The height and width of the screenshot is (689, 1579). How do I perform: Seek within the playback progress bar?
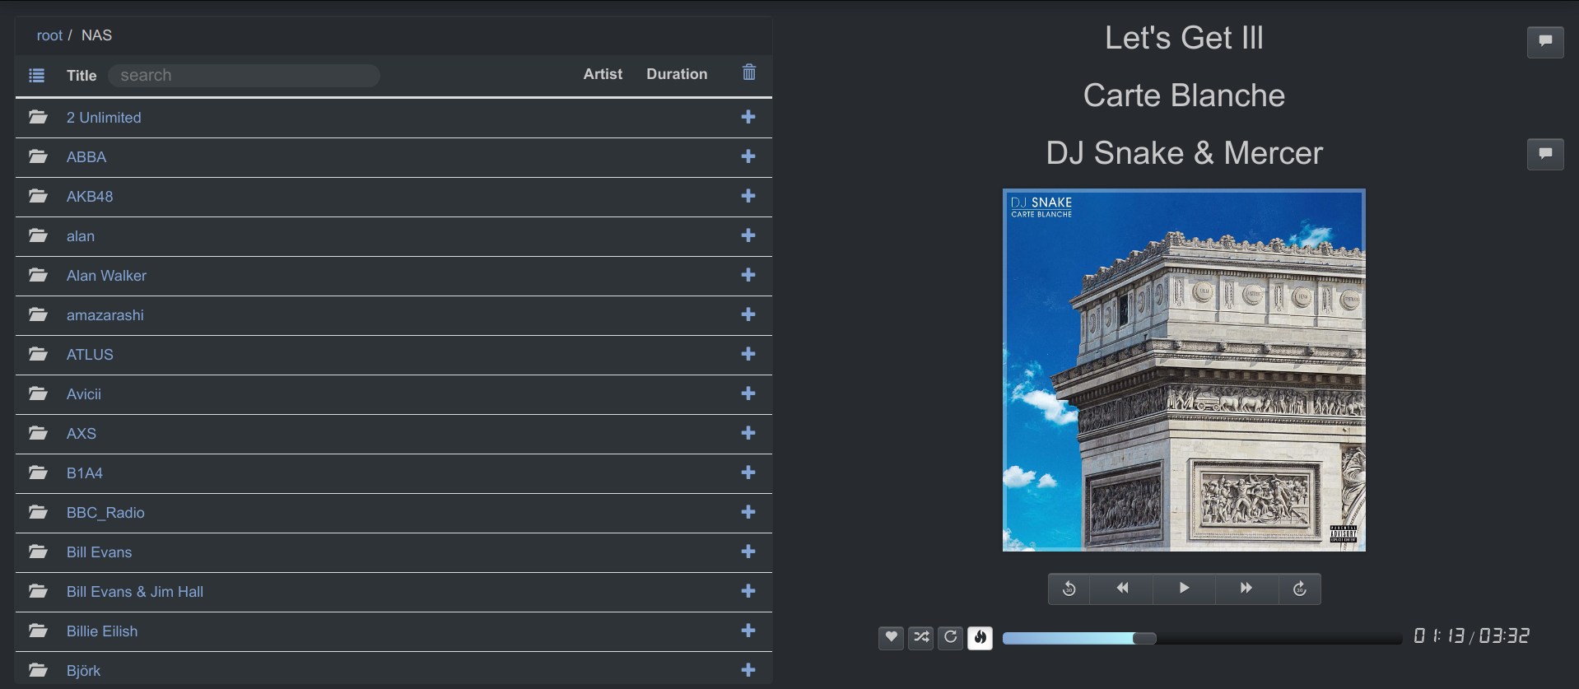click(x=1202, y=638)
